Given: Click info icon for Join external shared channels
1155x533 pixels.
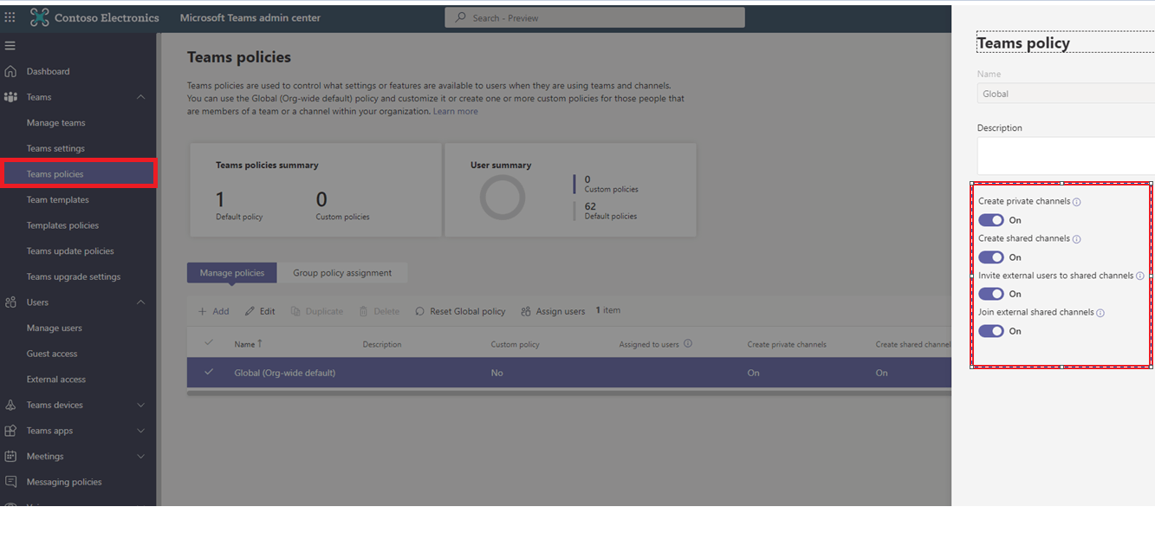Looking at the screenshot, I should 1100,313.
